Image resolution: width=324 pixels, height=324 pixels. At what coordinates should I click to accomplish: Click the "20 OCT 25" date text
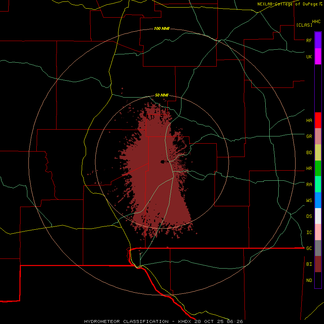(210, 321)
